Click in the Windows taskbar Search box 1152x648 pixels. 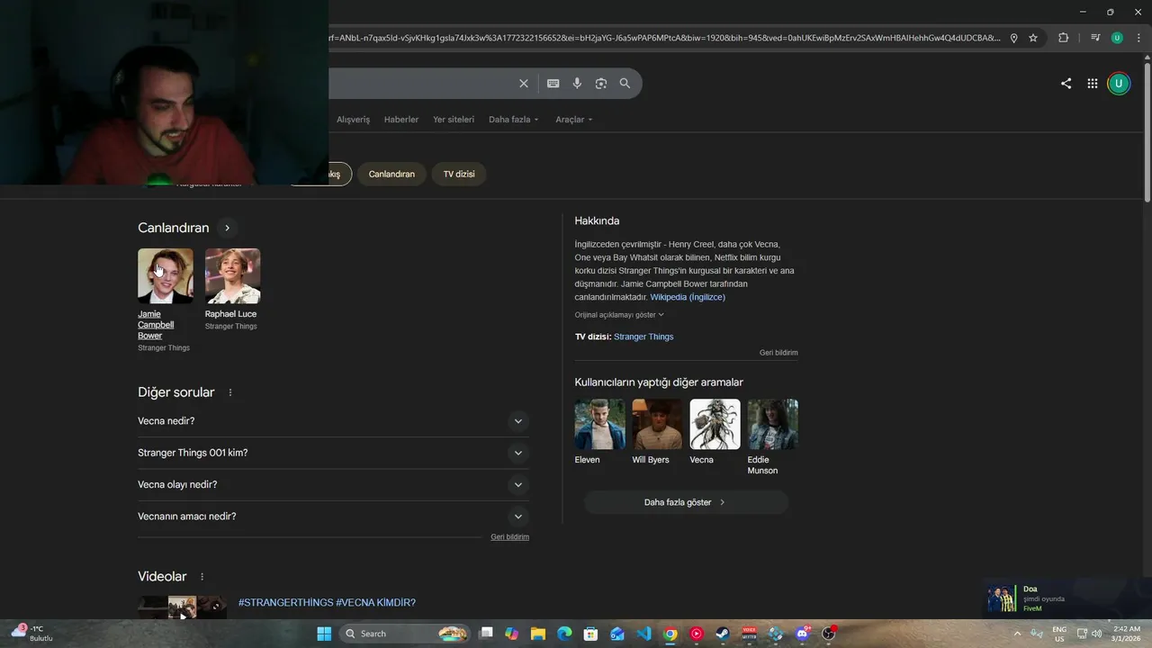tap(405, 634)
